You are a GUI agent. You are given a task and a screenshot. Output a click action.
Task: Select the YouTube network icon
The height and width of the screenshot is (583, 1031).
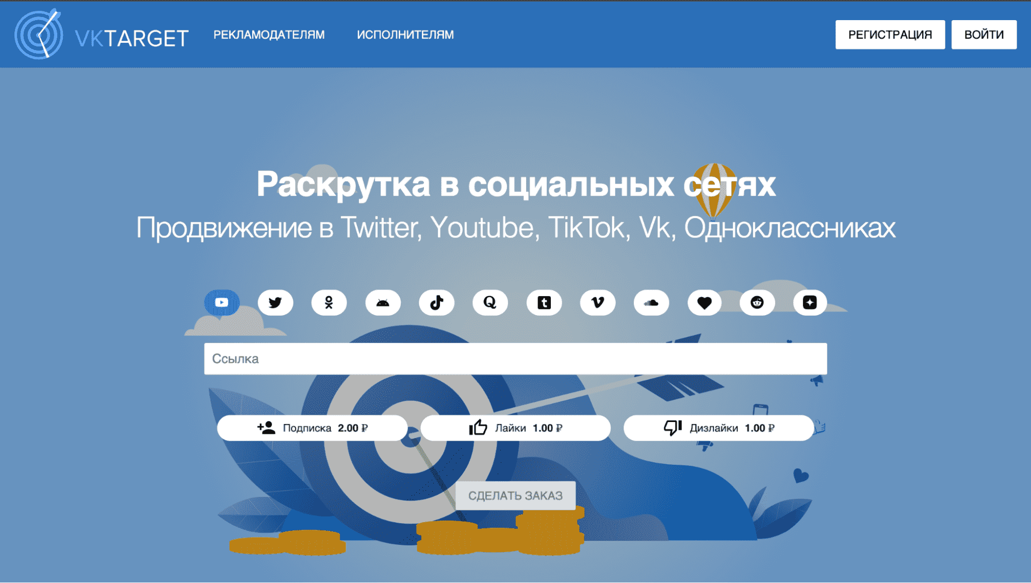[222, 302]
